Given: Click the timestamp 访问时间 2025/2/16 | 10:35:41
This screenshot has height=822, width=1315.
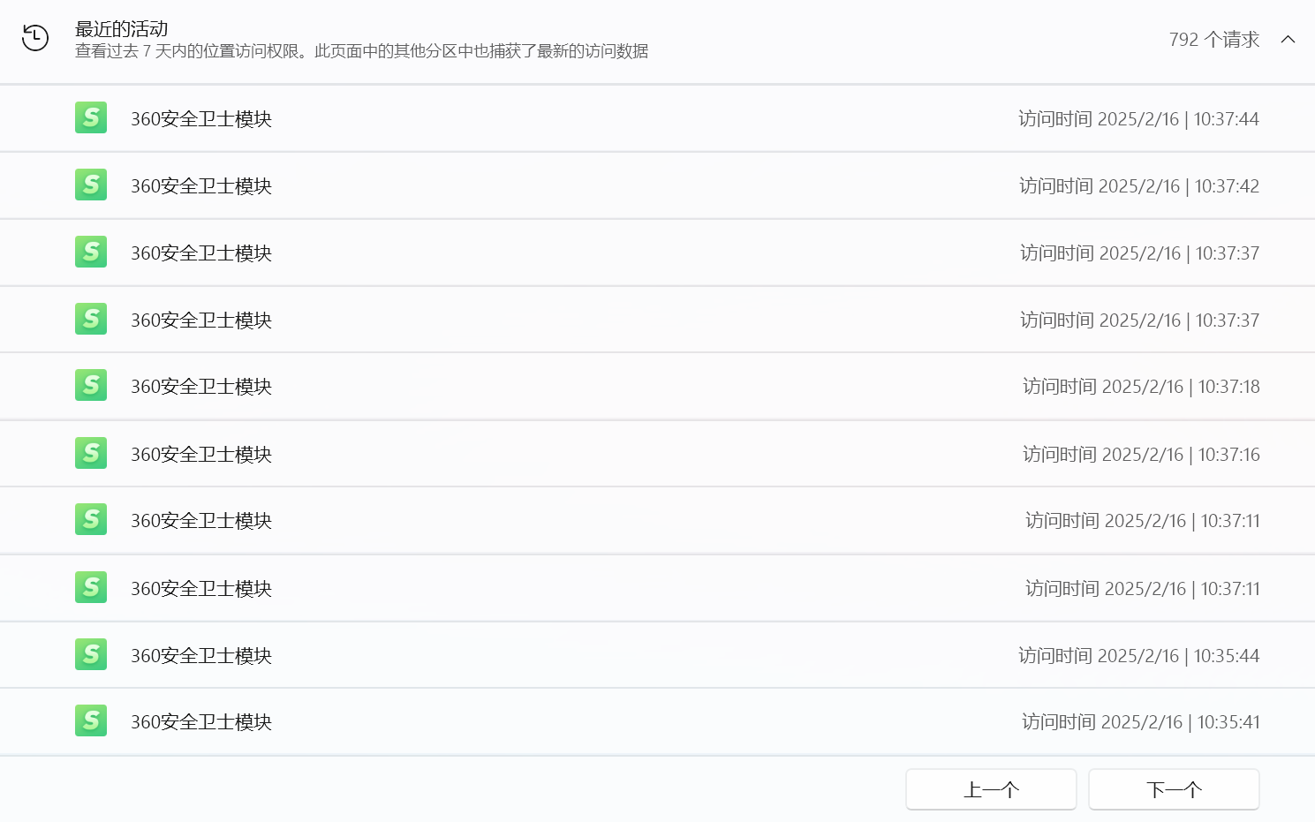Looking at the screenshot, I should (x=1141, y=722).
